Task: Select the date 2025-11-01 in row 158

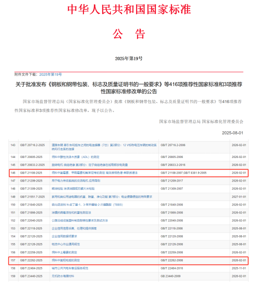Action: coord(239,268)
